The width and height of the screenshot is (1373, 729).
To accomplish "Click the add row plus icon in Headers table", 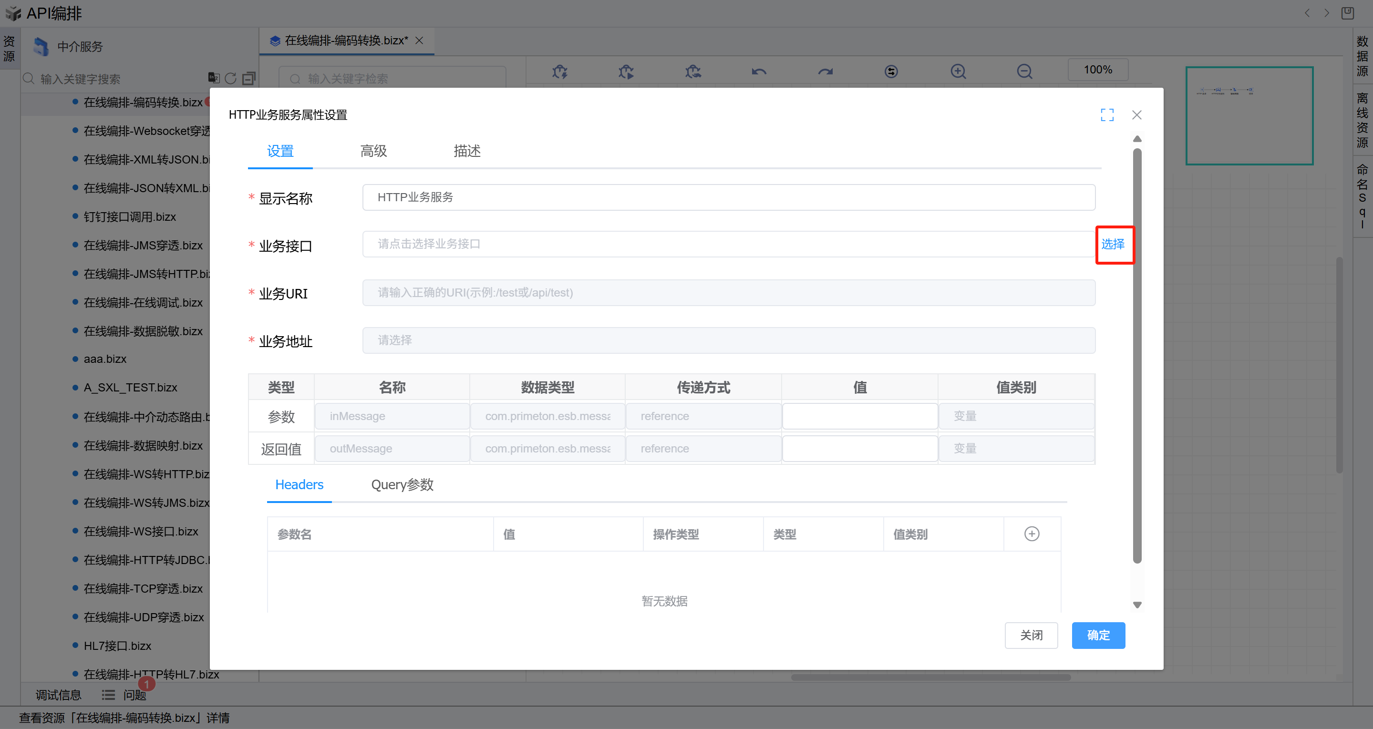I will 1032,534.
